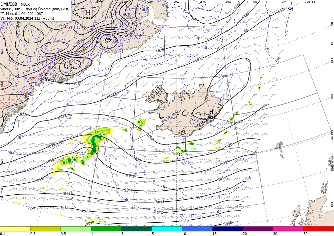This screenshot has width=334, height=236.
Task: Click the "0.1" legend value
Action: (2, 234)
